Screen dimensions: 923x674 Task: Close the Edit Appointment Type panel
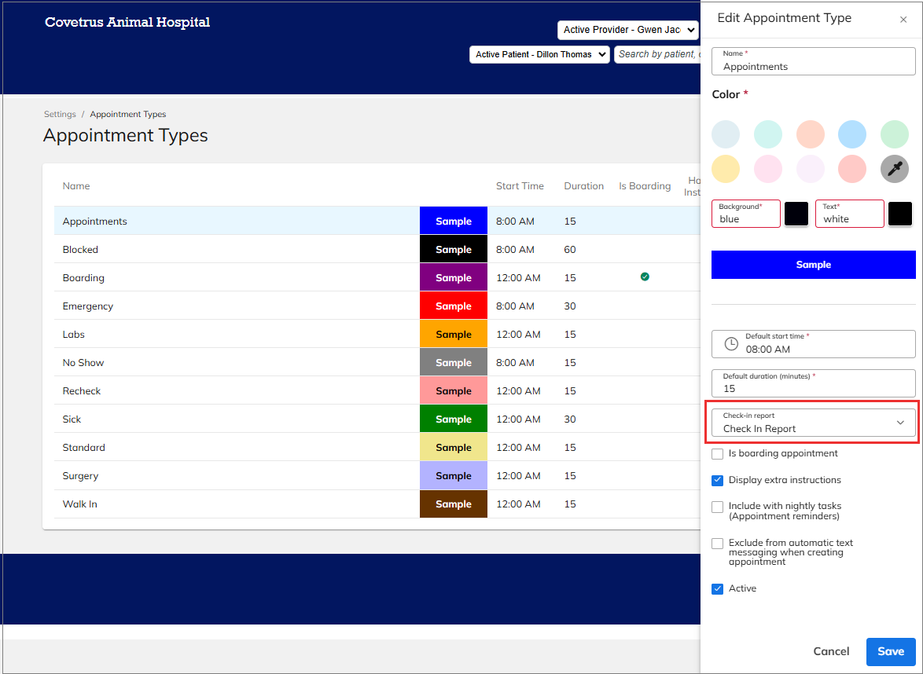[903, 20]
